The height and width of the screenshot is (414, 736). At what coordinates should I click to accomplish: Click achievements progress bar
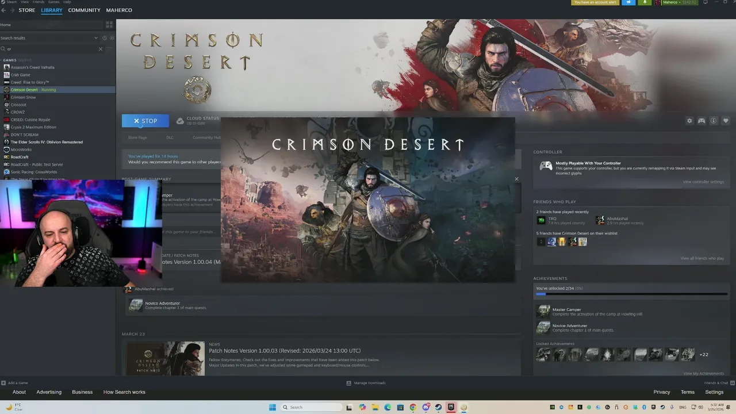(x=631, y=294)
